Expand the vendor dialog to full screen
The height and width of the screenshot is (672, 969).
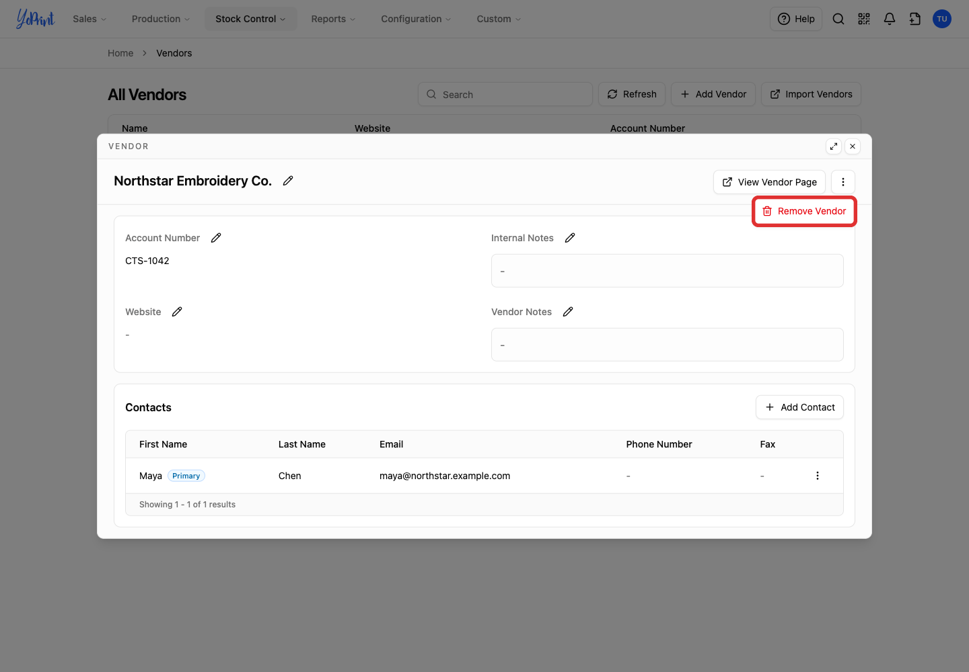[834, 146]
